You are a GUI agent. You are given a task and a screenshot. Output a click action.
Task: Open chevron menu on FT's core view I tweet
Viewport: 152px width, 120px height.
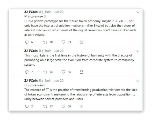pyautogui.click(x=138, y=81)
